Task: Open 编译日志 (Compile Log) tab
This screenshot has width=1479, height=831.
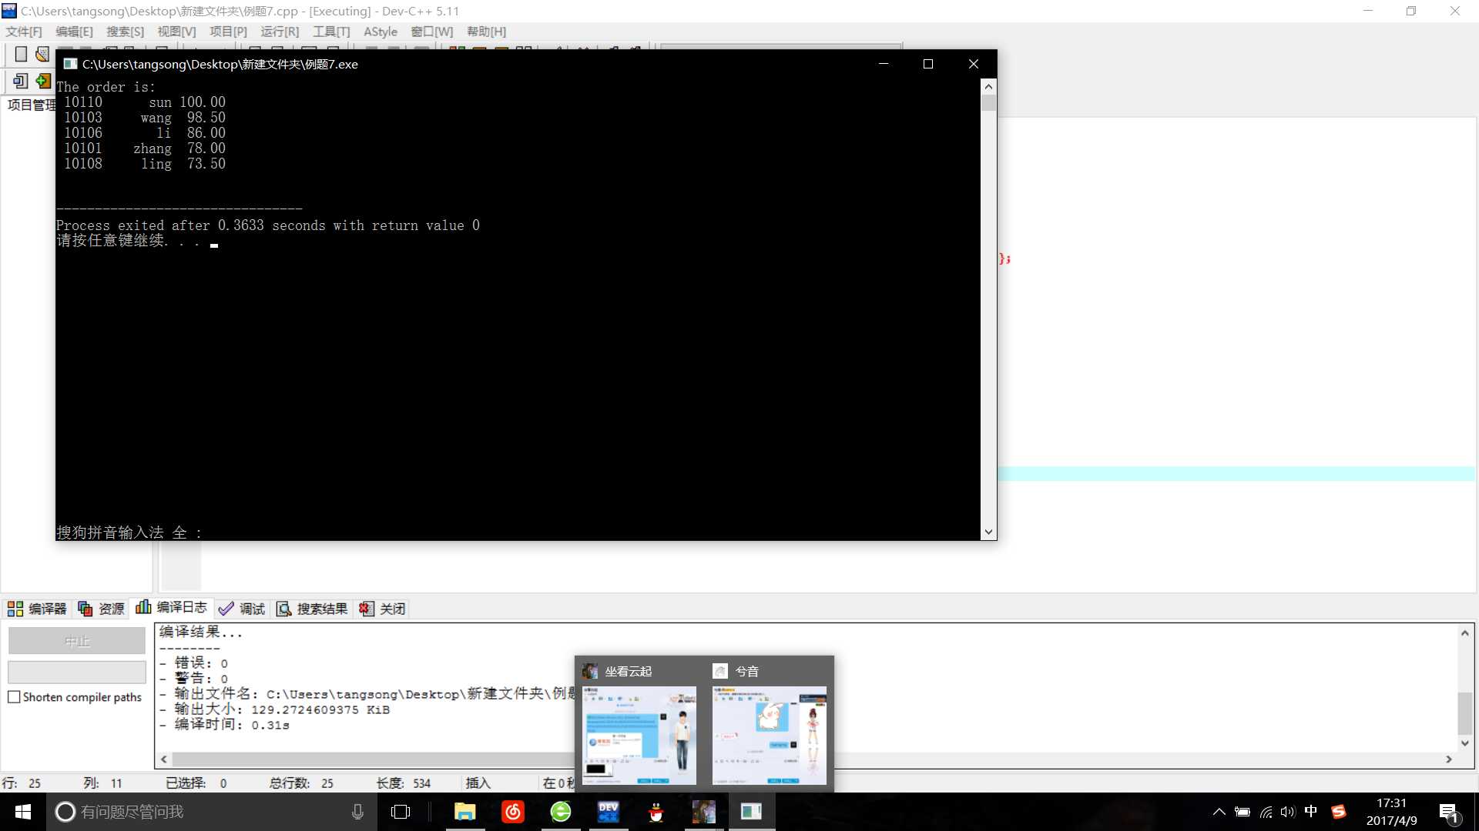Action: 171,608
